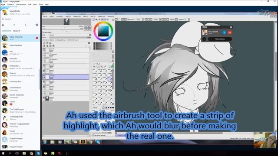The width and height of the screenshot is (278, 156).
Task: Open chat with Tanya
Action: [20, 103]
